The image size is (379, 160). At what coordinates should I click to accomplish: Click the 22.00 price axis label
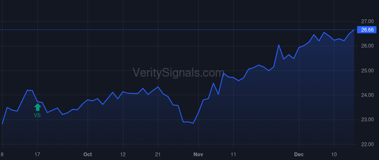(x=367, y=144)
